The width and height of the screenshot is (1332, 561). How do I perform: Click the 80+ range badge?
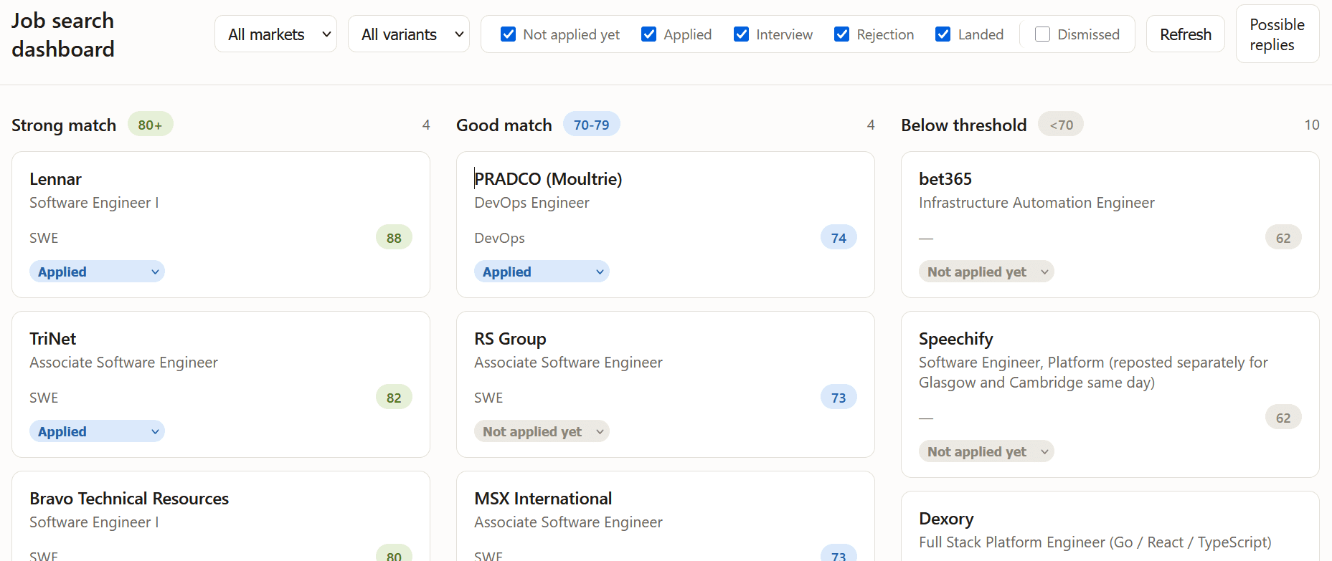(150, 125)
